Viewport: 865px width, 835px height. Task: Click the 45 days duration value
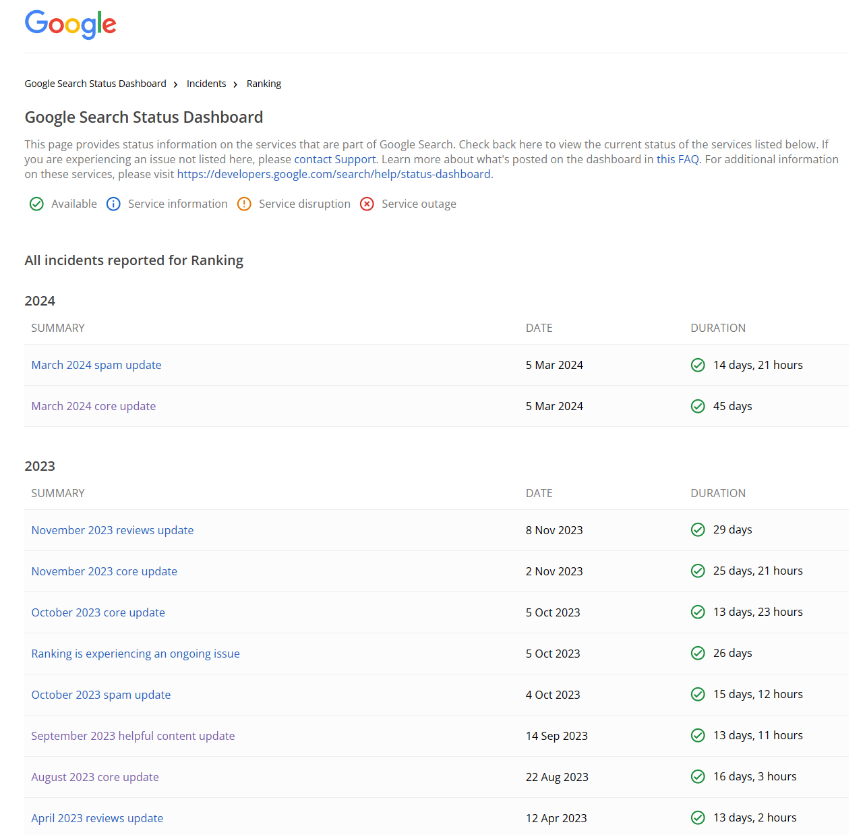tap(733, 406)
